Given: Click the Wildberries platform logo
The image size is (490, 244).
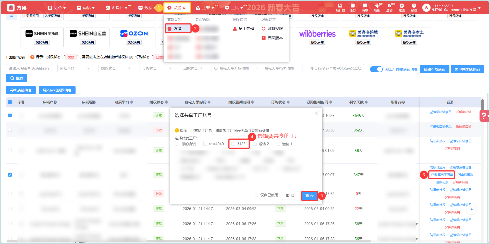Looking at the screenshot, I should tap(317, 34).
